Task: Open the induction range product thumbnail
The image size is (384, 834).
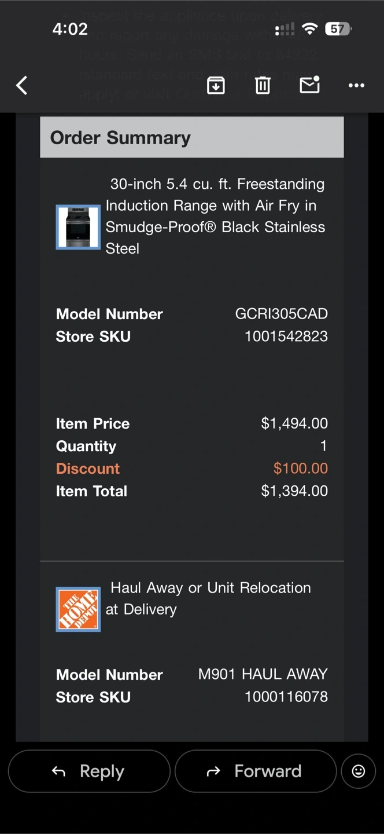Action: (78, 227)
